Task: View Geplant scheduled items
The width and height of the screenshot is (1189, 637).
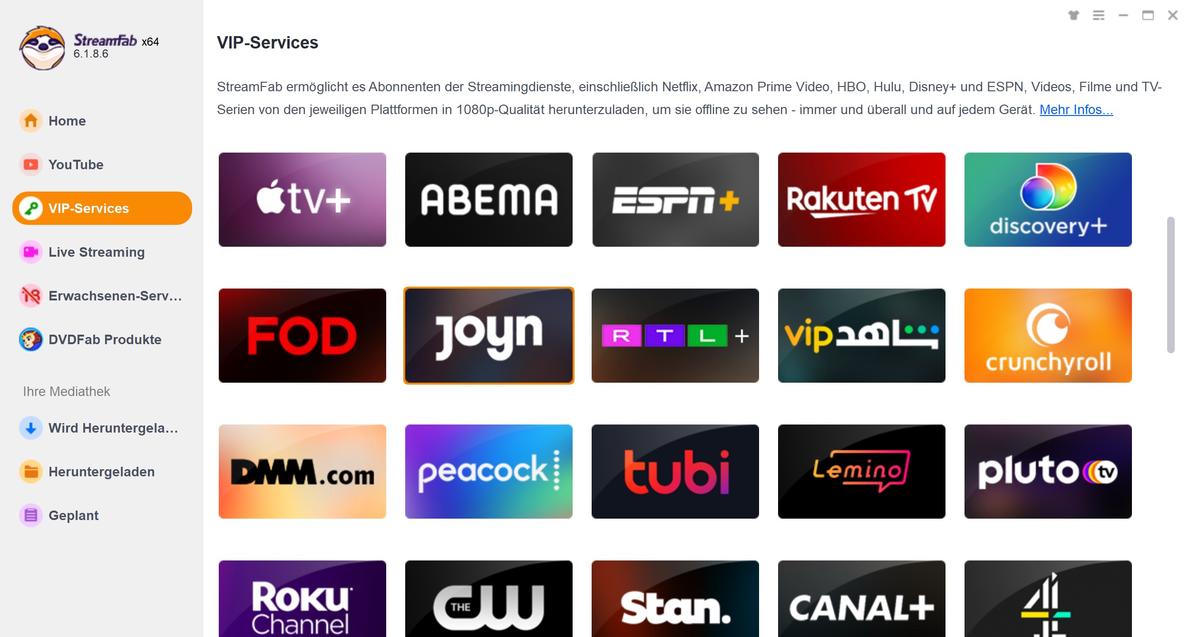Action: click(74, 514)
